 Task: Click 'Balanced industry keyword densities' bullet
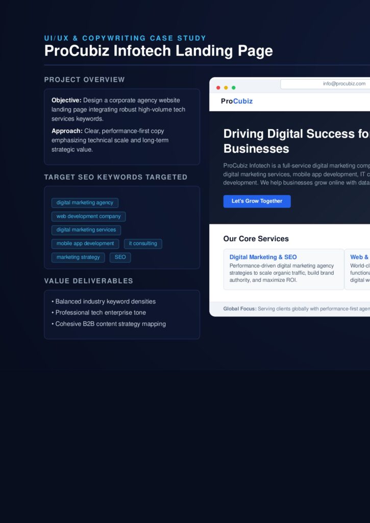[104, 301]
